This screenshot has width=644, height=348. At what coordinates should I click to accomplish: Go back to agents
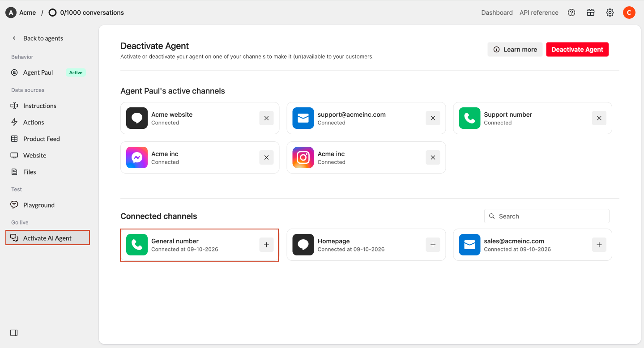(38, 38)
